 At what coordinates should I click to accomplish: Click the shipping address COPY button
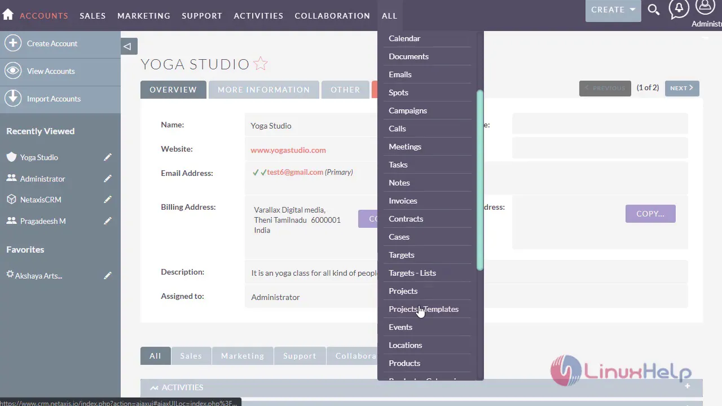tap(650, 214)
